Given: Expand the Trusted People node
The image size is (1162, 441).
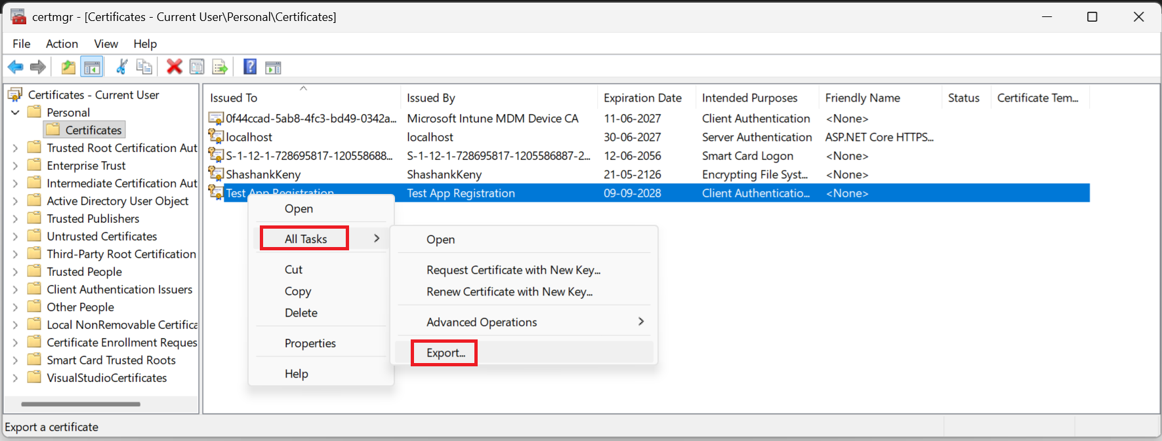Looking at the screenshot, I should click(15, 272).
